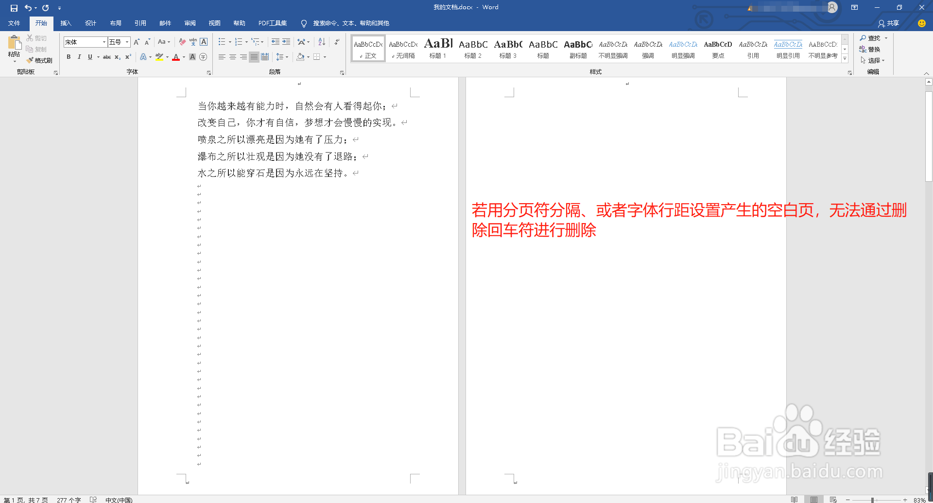Toggle superscript formatting

coord(128,57)
